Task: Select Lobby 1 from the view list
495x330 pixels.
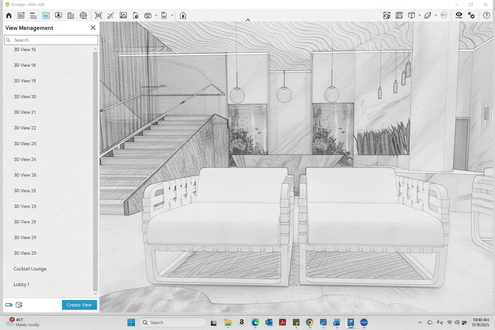Action: (21, 284)
